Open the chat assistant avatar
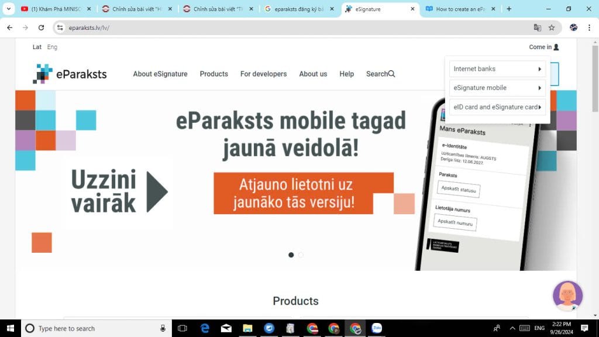 click(x=567, y=295)
